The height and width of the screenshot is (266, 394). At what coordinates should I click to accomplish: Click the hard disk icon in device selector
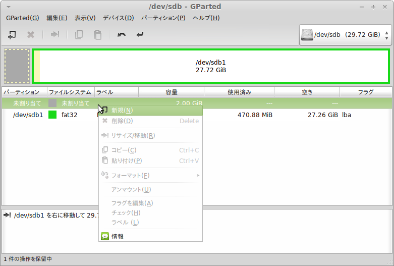click(307, 35)
